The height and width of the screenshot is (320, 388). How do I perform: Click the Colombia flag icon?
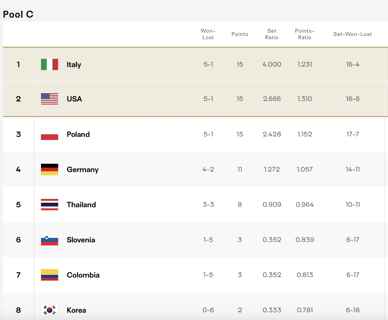click(x=50, y=275)
